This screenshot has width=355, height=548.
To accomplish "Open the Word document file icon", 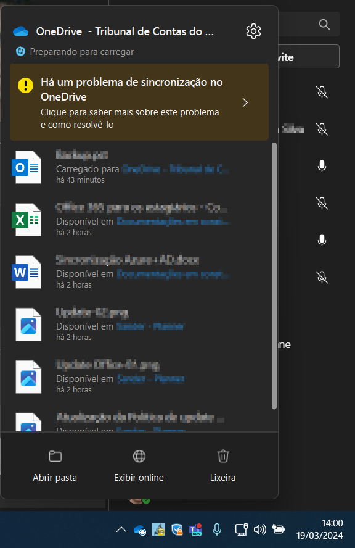I will 27,272.
